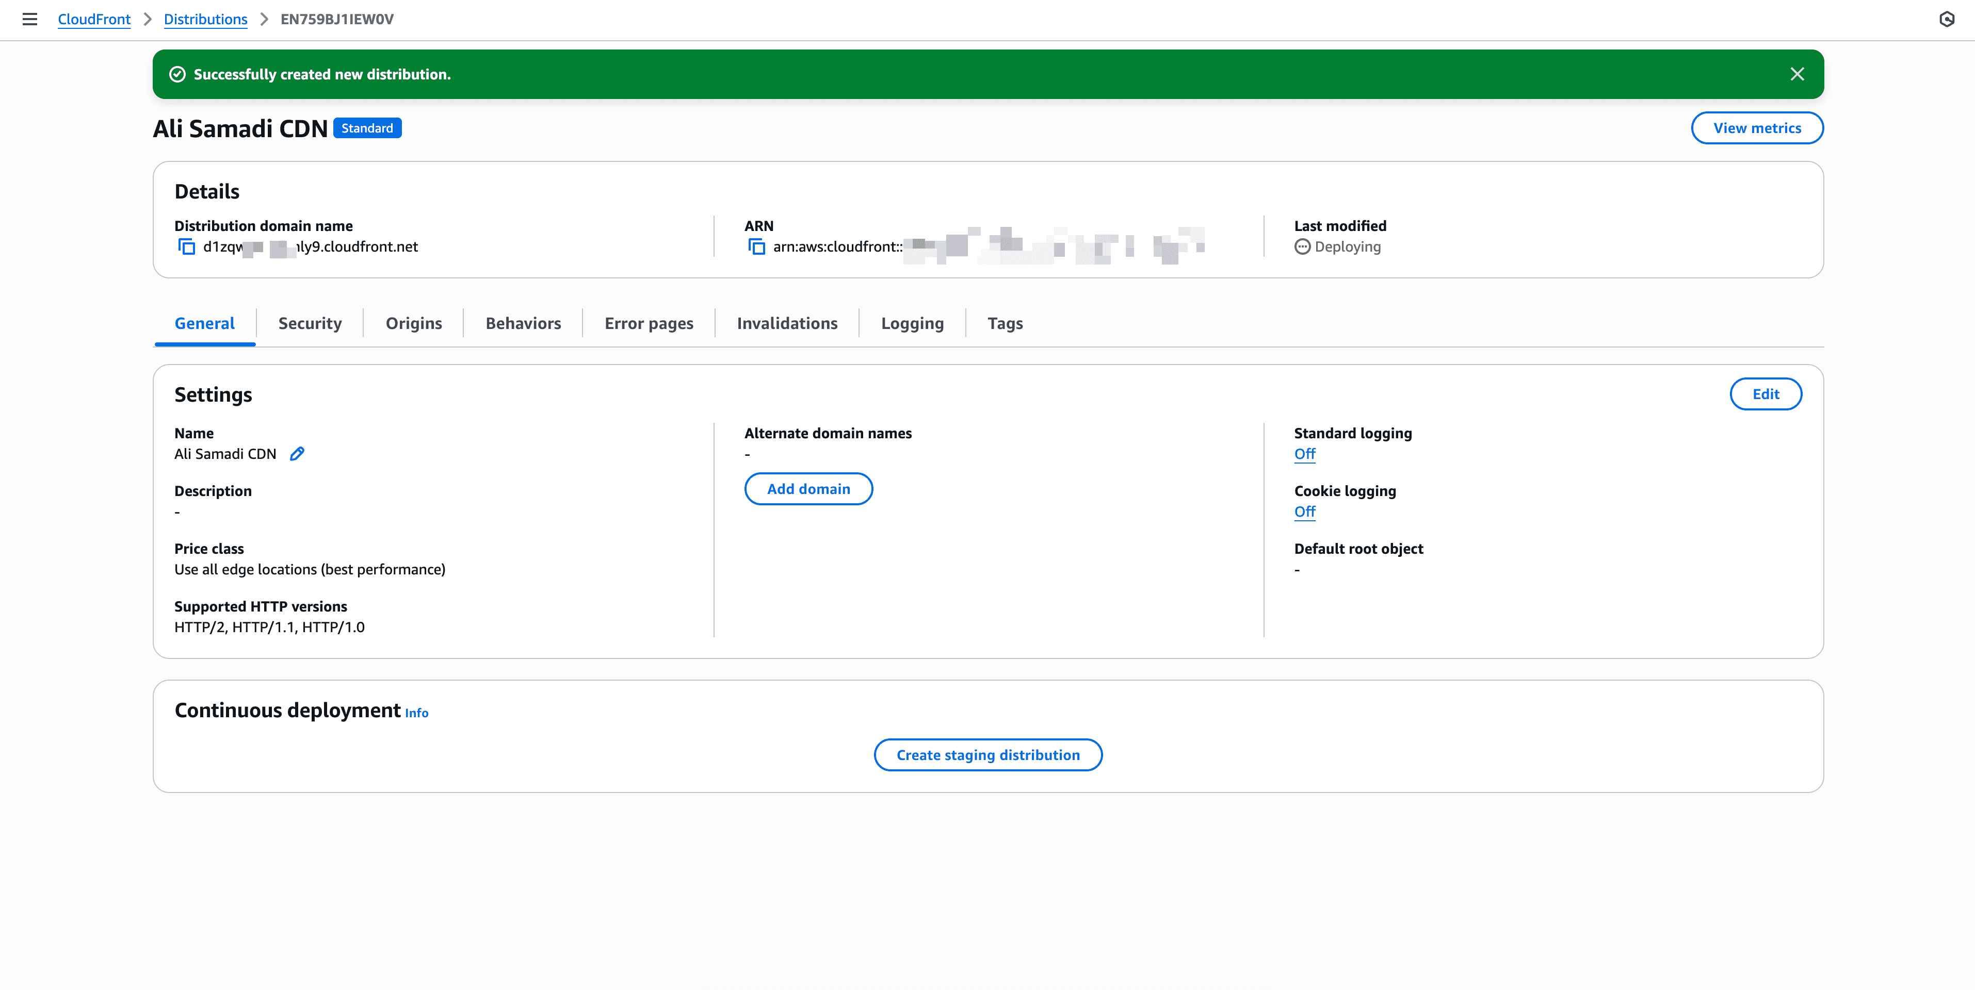This screenshot has width=1975, height=990.
Task: Open the Tags tab
Action: 1005,323
